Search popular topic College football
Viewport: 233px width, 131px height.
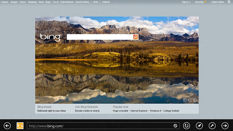click(171, 111)
